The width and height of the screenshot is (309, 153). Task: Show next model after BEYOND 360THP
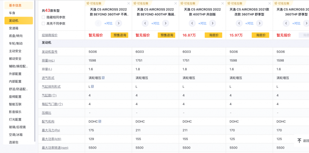pyautogui.click(x=118, y=23)
